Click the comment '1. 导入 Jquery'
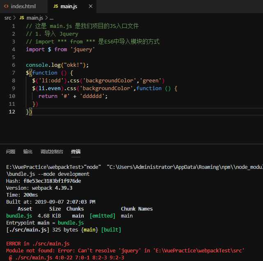This screenshot has height=261, width=263. [52, 34]
